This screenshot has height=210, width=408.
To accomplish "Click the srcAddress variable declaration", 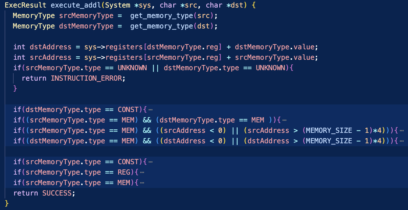I will pos(50,57).
